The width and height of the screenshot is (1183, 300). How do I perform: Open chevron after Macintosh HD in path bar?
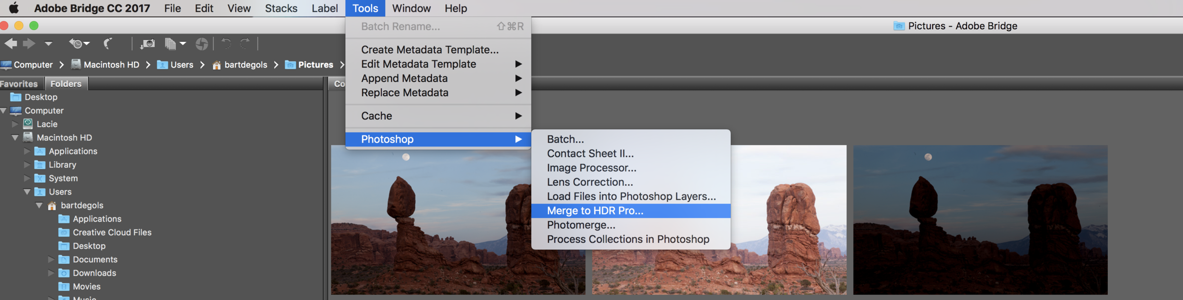[x=148, y=65]
